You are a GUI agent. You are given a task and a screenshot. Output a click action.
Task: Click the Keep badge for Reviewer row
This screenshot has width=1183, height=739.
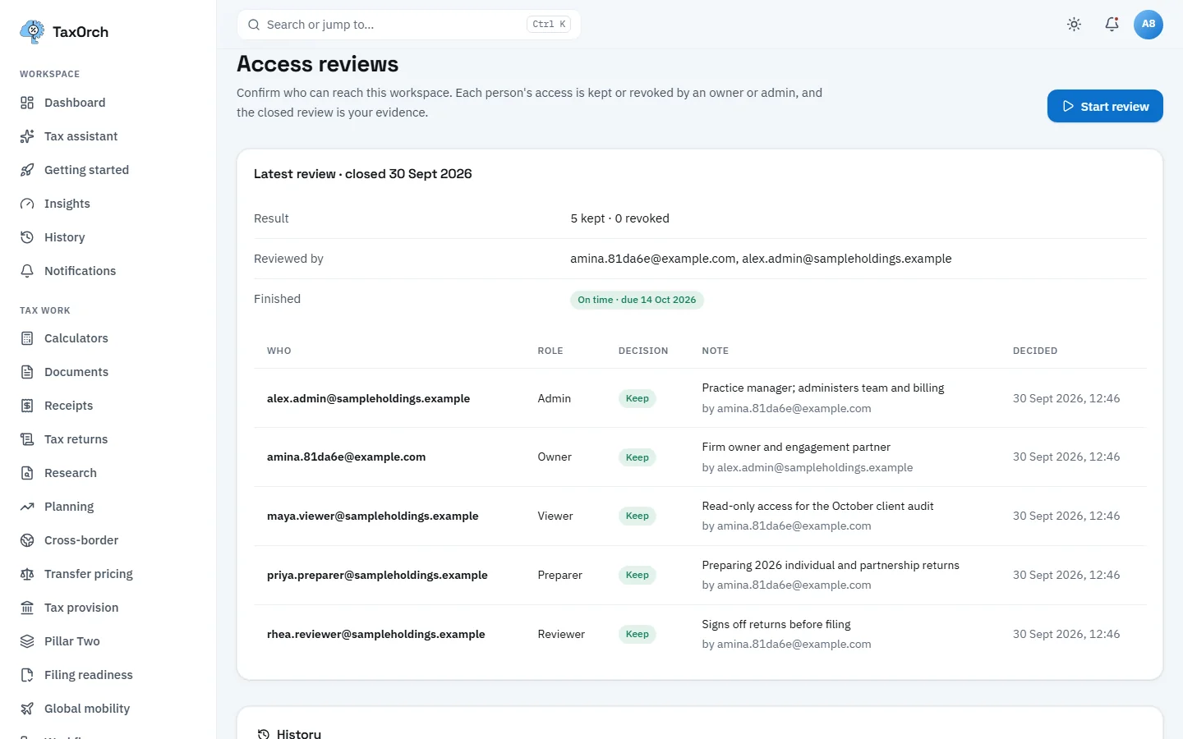(x=638, y=635)
